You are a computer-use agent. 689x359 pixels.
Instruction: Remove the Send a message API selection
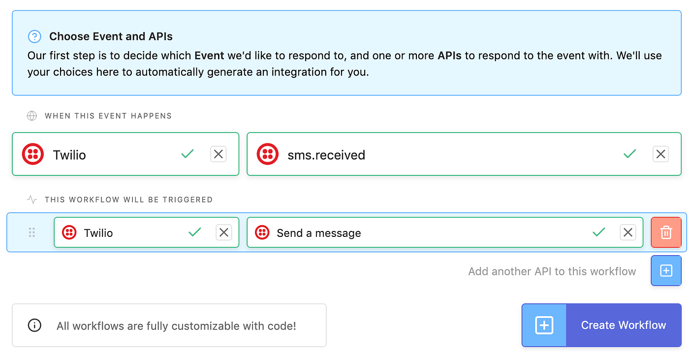click(x=628, y=232)
